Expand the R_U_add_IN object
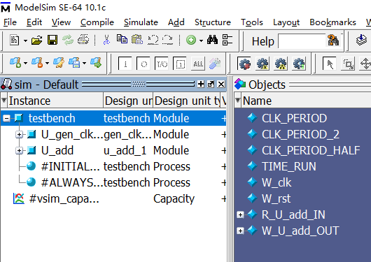The width and height of the screenshot is (371, 262). click(x=240, y=214)
